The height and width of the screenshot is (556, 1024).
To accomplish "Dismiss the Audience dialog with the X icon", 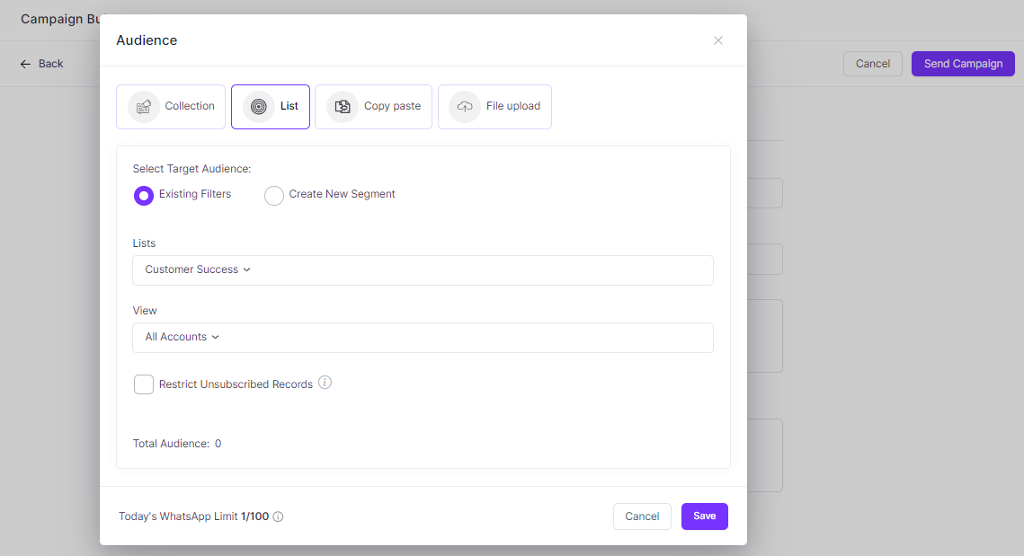I will pos(718,40).
